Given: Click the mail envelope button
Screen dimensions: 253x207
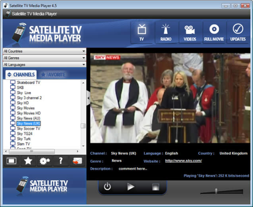Looking at the screenshot, I should click(x=77, y=161).
